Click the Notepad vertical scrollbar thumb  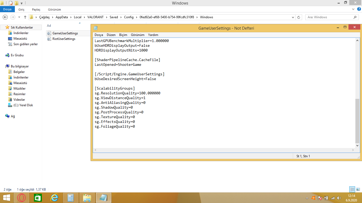pyautogui.click(x=357, y=121)
